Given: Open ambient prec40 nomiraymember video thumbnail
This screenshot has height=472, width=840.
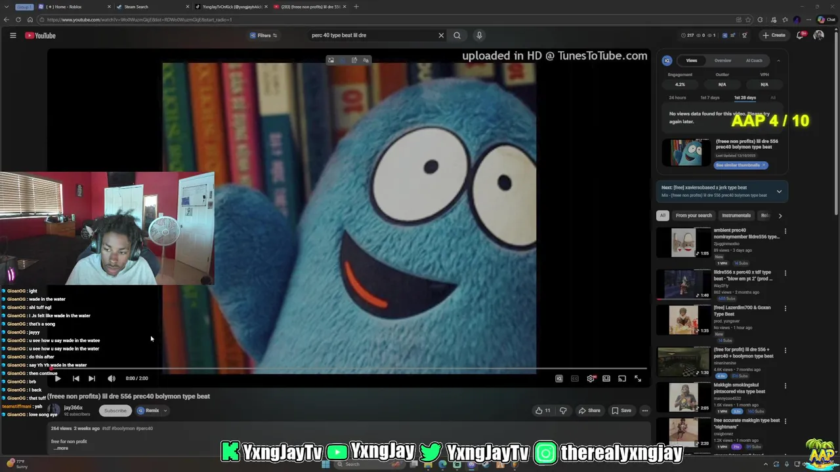Looking at the screenshot, I should tap(684, 243).
